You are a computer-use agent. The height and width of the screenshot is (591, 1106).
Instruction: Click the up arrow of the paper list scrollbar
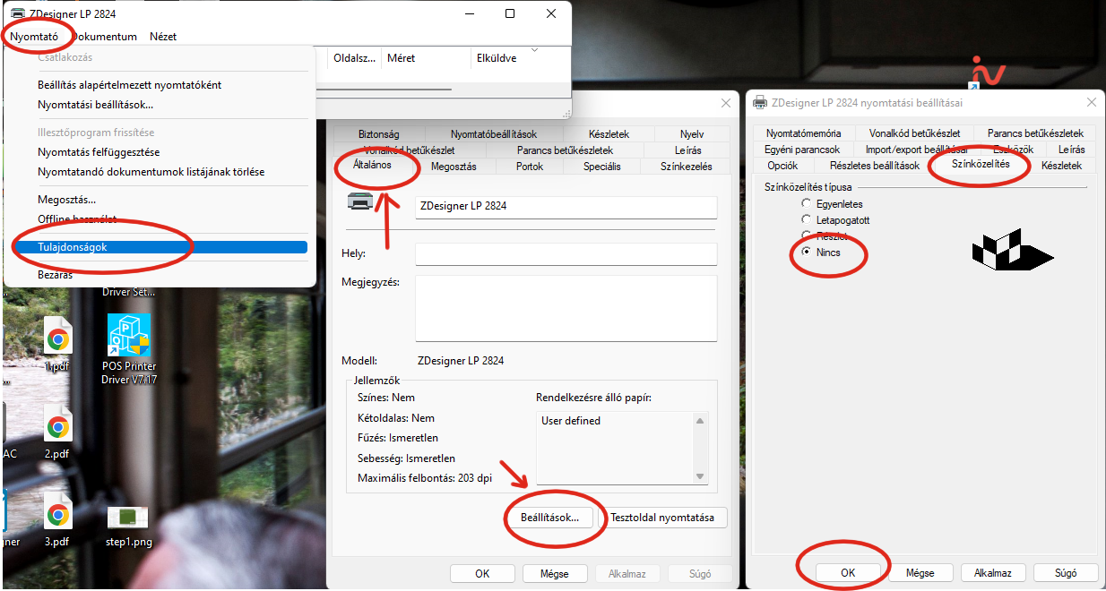pyautogui.click(x=701, y=421)
